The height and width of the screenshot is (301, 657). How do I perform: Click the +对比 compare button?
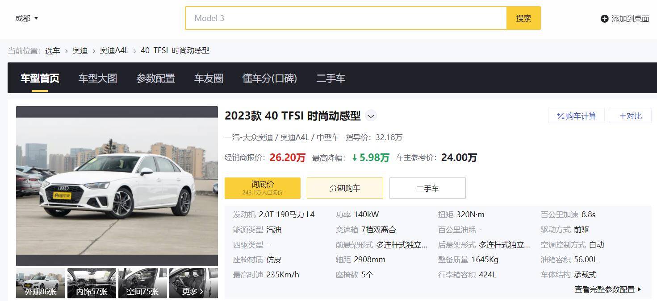tap(630, 115)
